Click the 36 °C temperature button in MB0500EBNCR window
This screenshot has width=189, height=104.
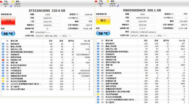103,33
